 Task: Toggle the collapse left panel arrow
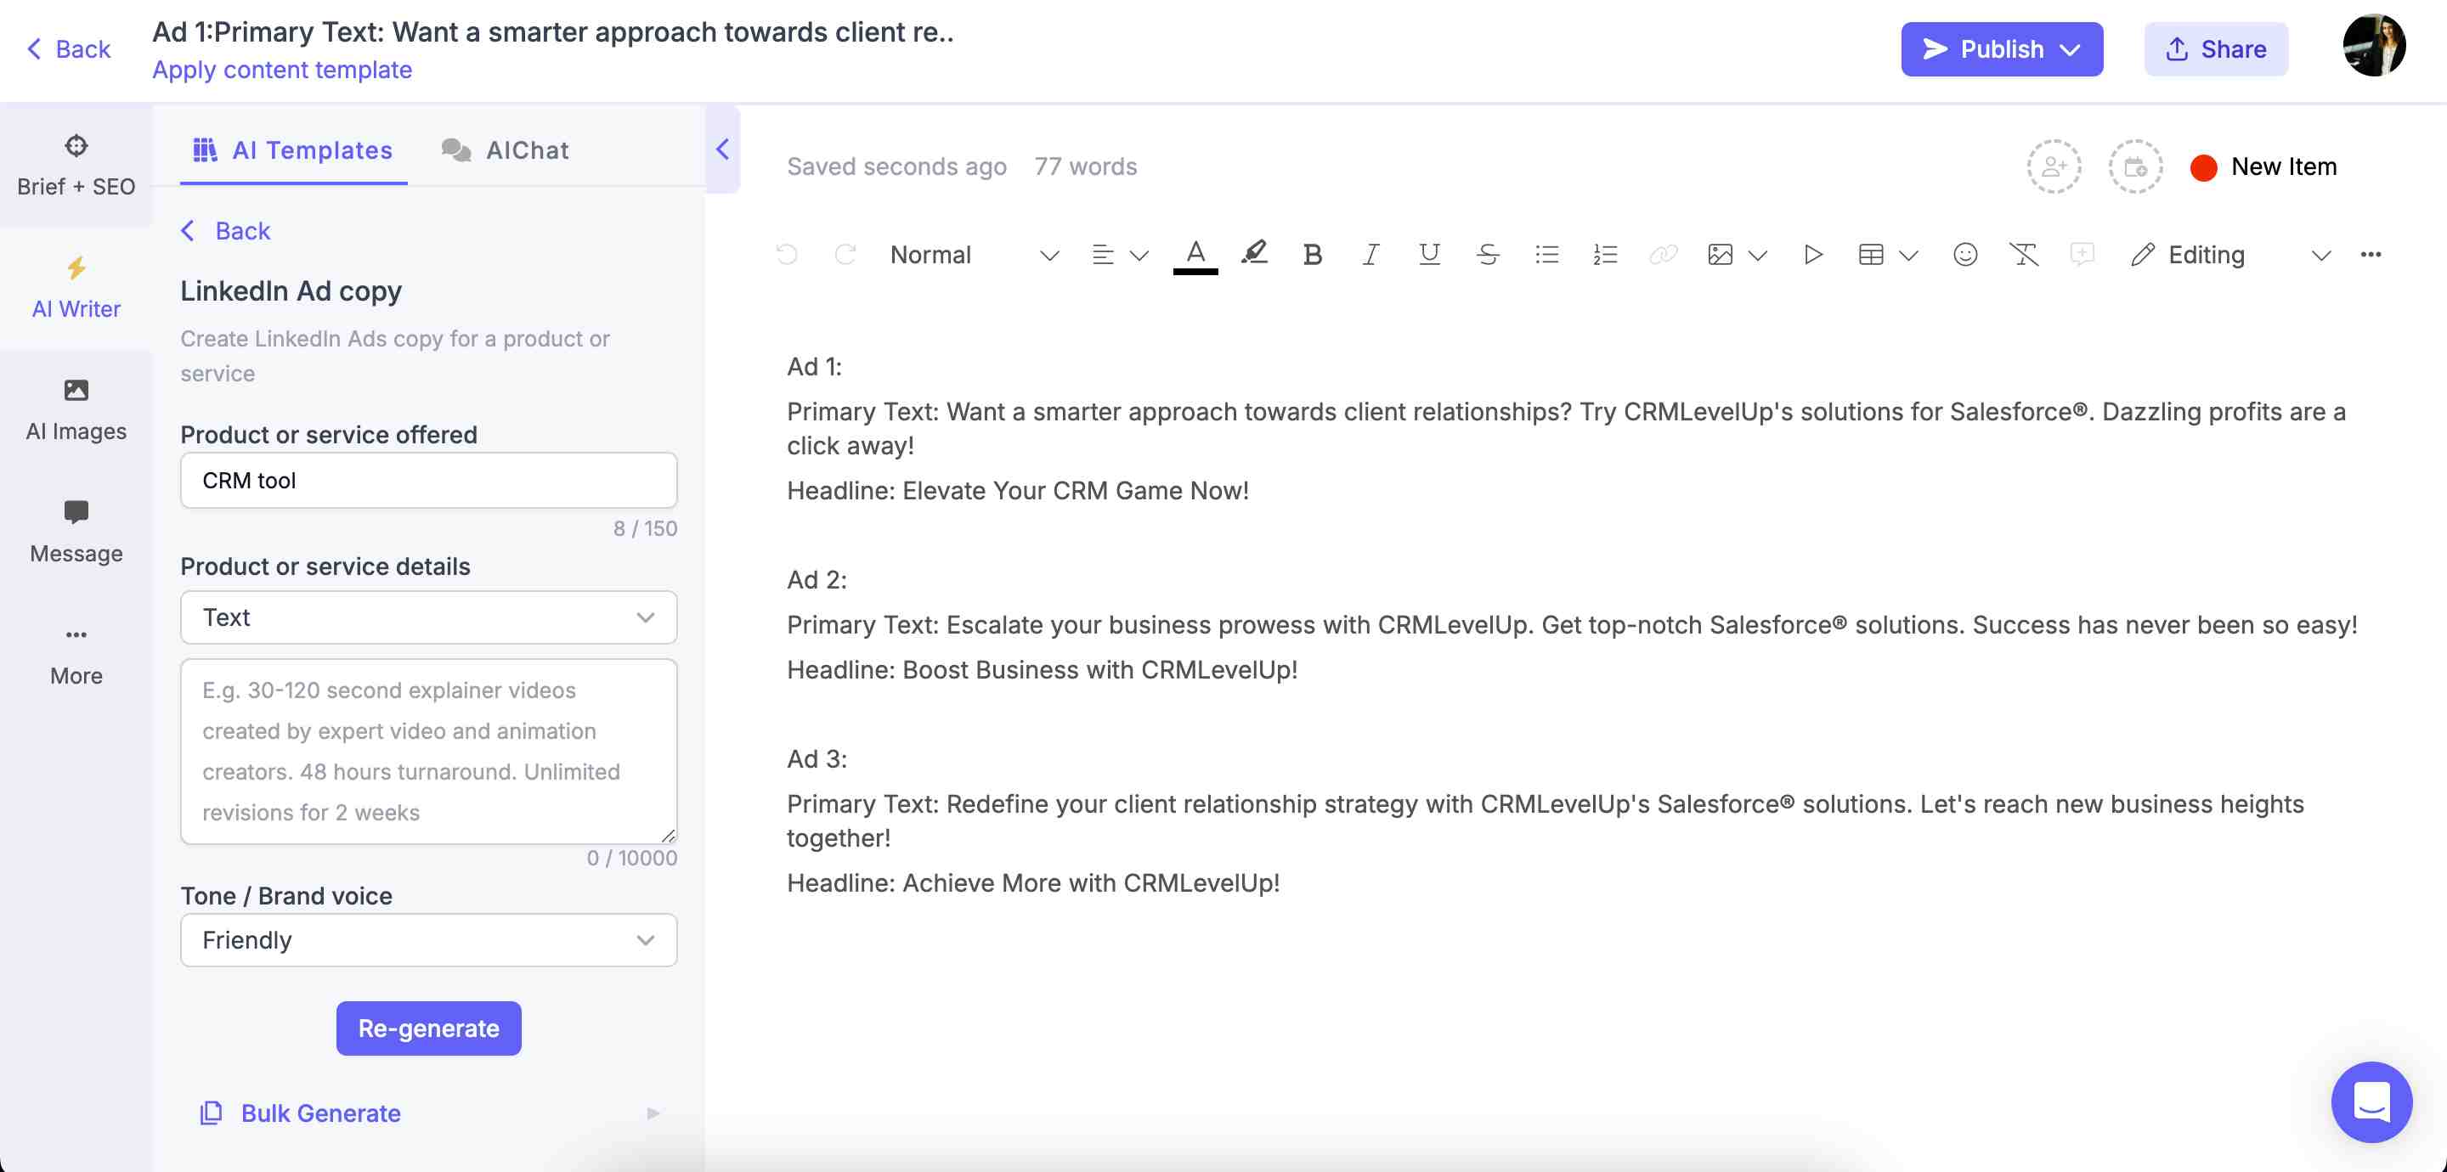coord(722,149)
